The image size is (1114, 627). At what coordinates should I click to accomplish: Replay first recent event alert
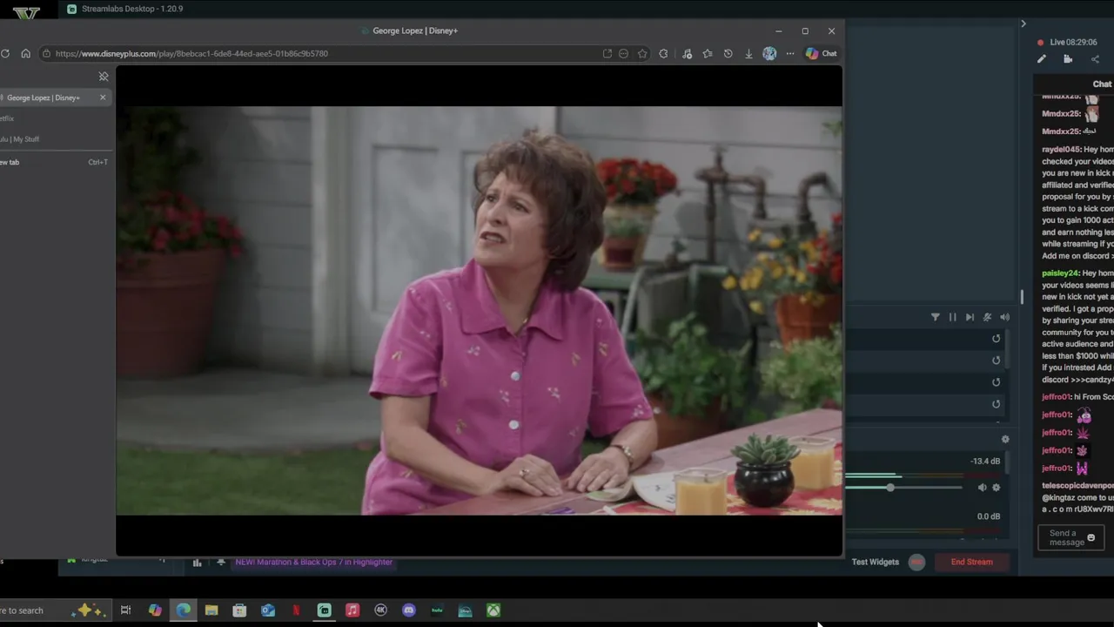[x=997, y=339]
